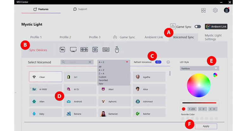Select the cooling fan sync device icon

click(x=95, y=49)
